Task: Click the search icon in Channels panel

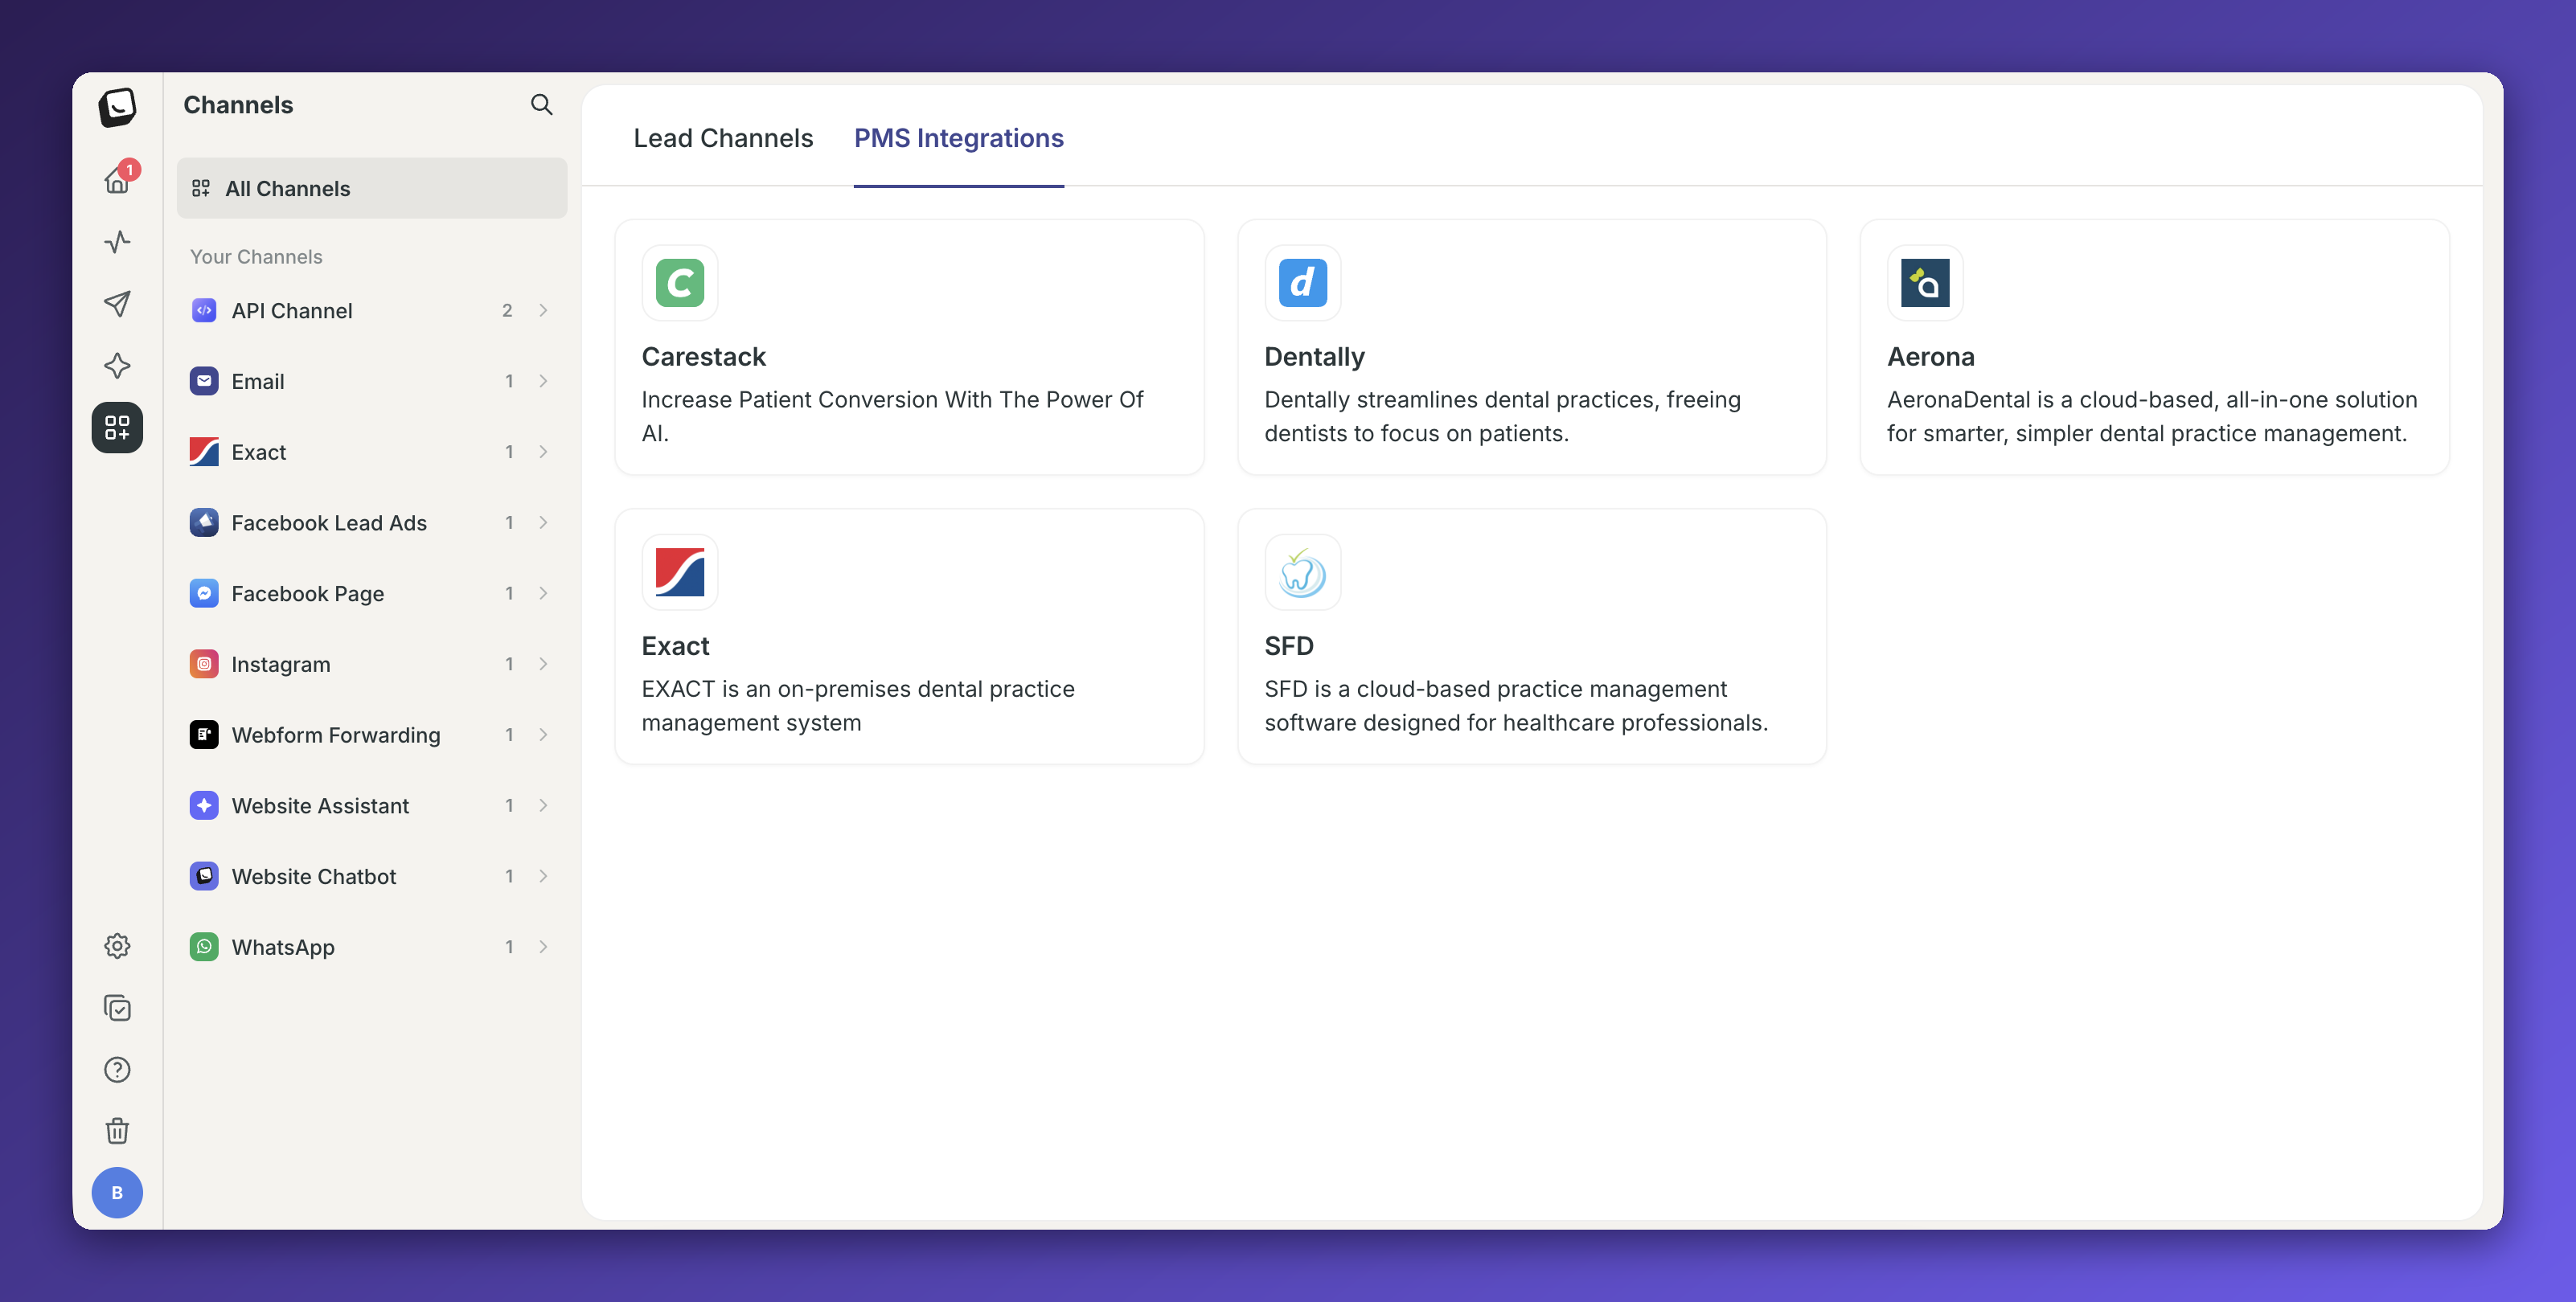Action: (x=541, y=105)
